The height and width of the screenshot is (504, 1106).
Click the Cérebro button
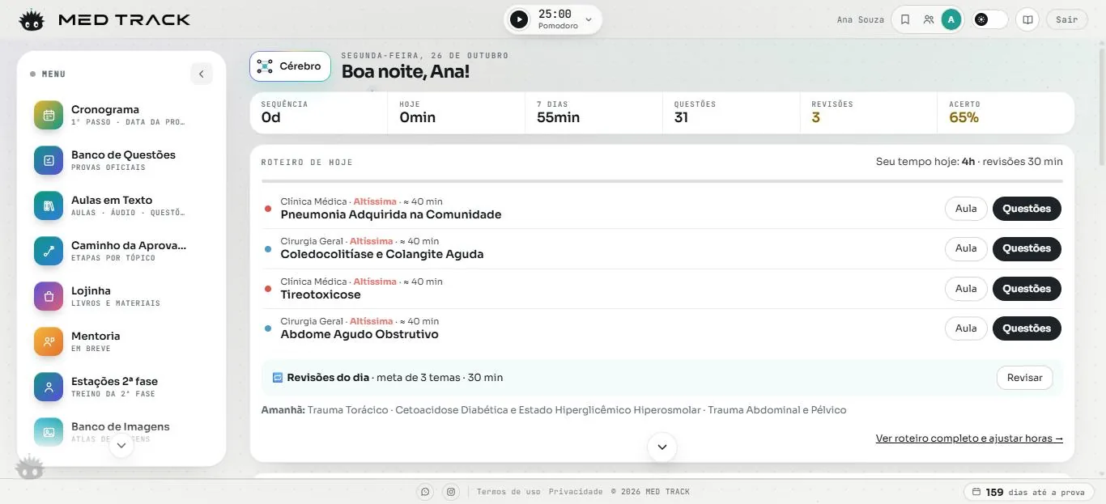click(290, 66)
